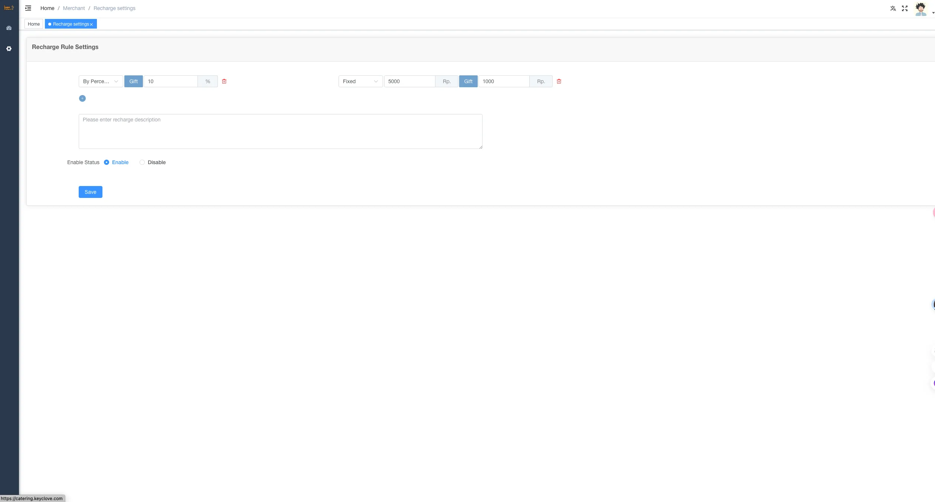Click Merchant breadcrumb
The image size is (935, 502).
(x=74, y=8)
